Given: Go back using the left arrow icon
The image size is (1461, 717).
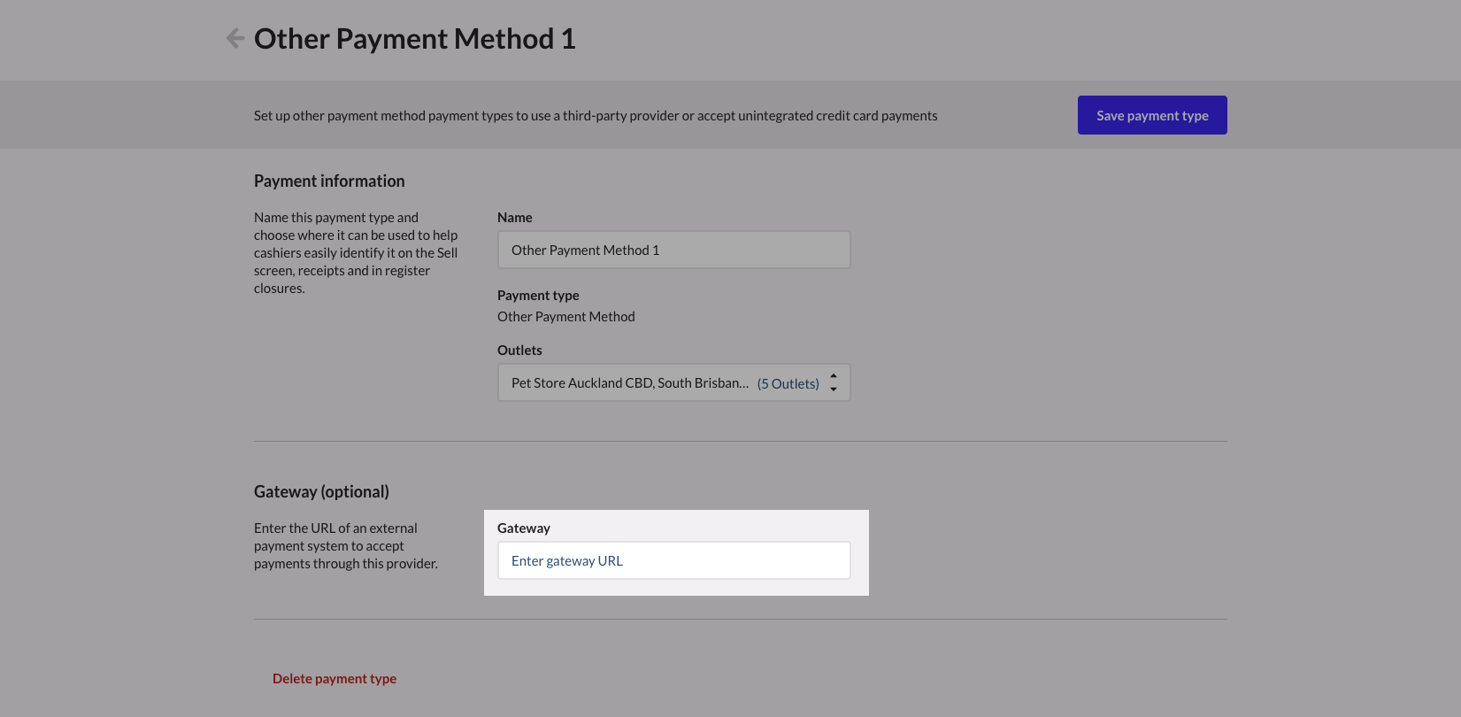Looking at the screenshot, I should click(x=235, y=38).
